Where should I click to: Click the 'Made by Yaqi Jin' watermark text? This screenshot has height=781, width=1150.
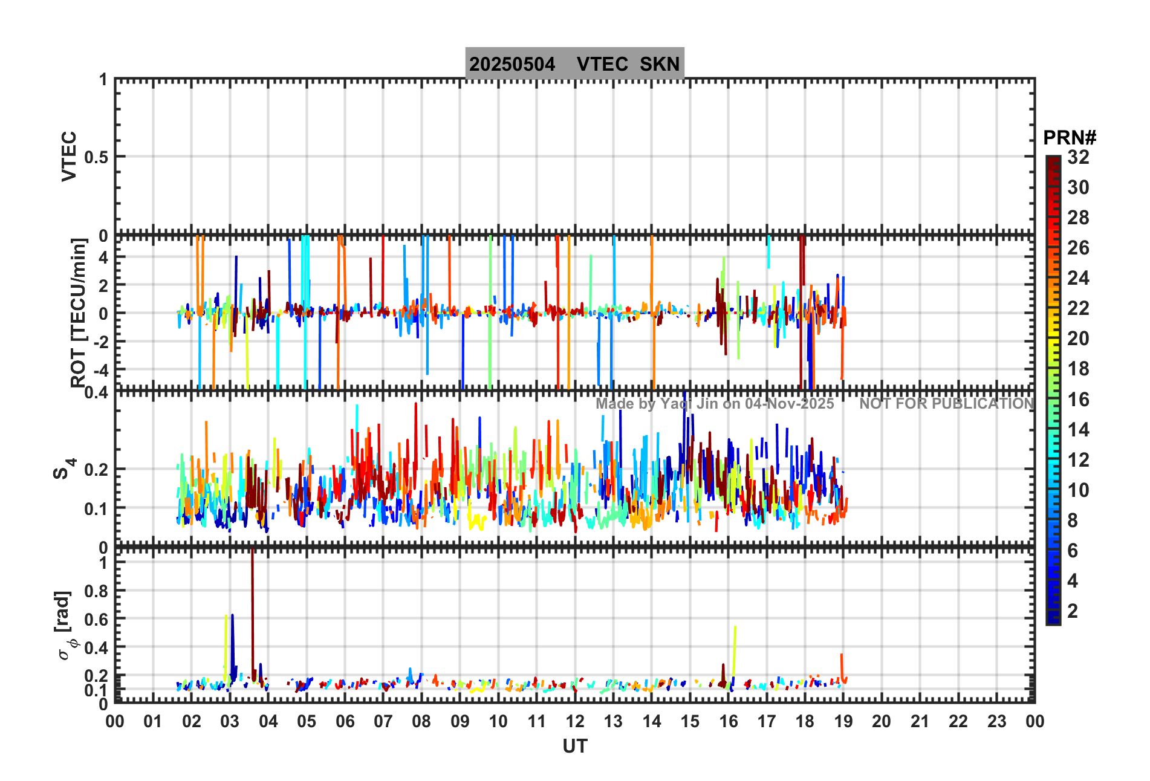point(715,404)
